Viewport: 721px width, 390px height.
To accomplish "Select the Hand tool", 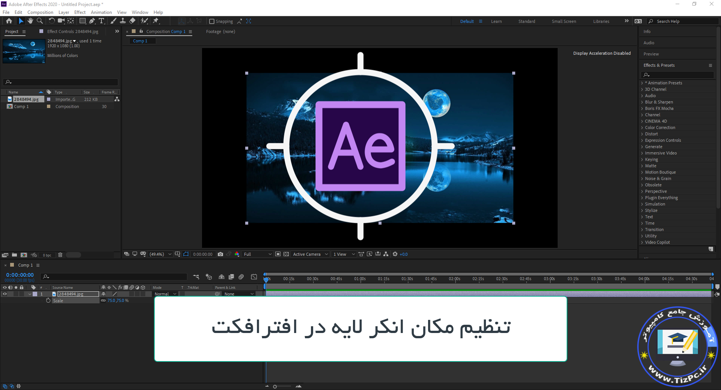I will [30, 21].
